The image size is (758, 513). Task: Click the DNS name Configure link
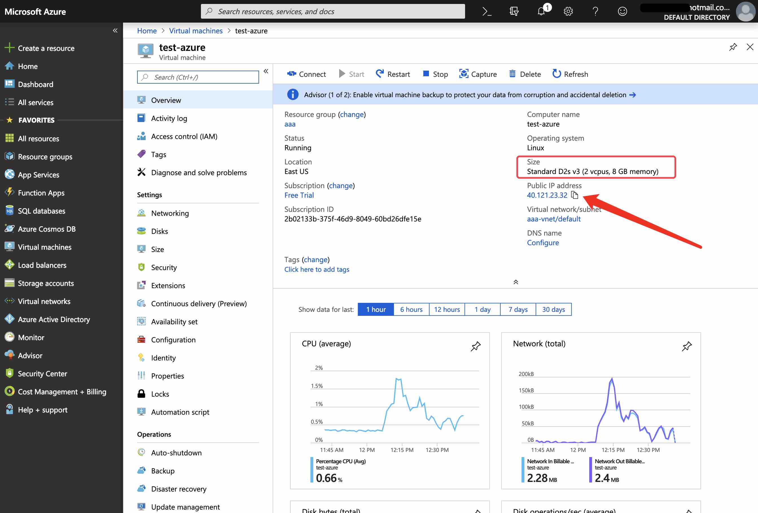[543, 243]
